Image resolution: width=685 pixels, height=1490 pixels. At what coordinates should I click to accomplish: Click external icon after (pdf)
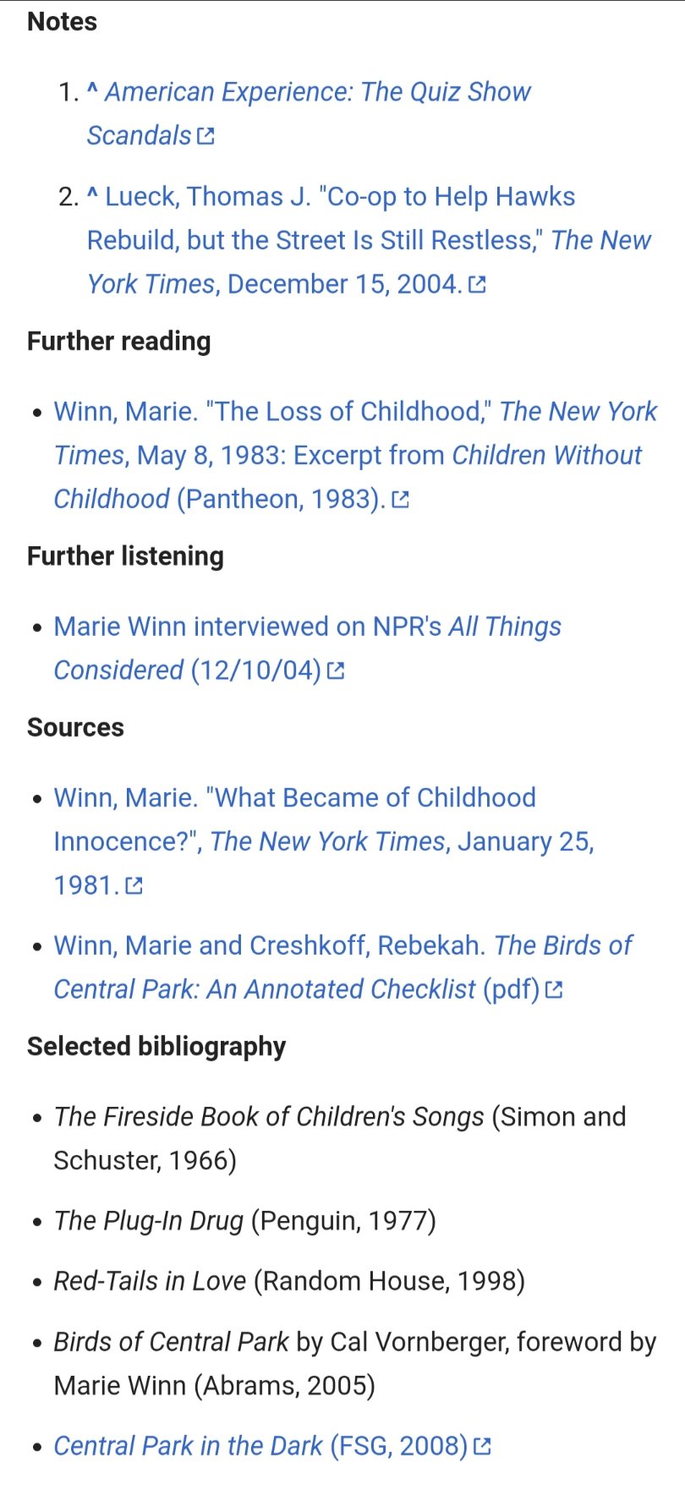(554, 990)
